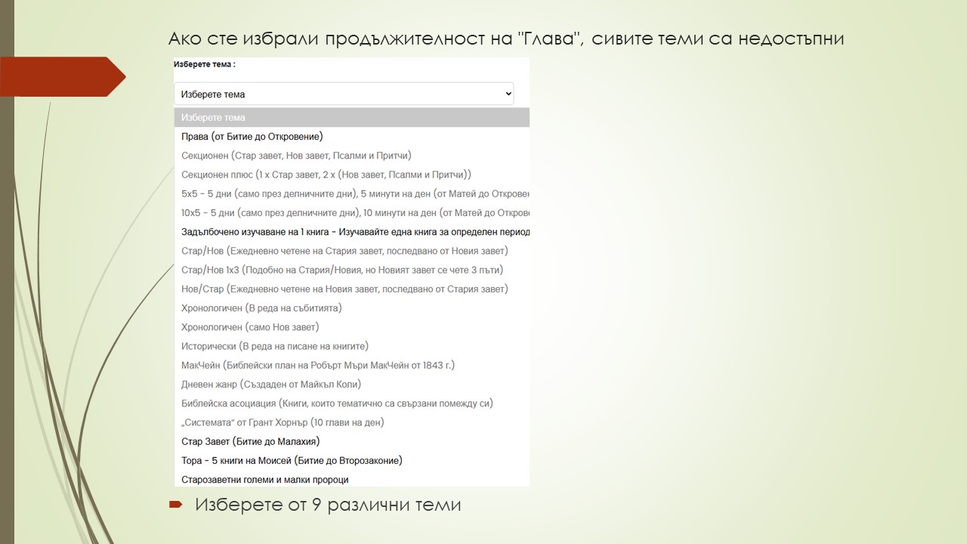The width and height of the screenshot is (967, 544).
Task: Select the '5x5 - 5 дни' option
Action: [355, 193]
